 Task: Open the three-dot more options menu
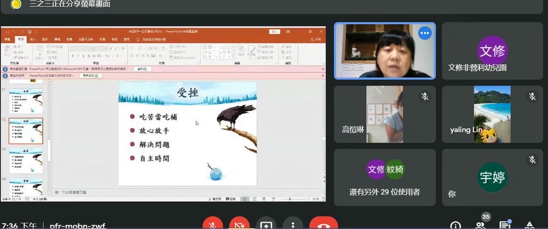[x=293, y=225]
